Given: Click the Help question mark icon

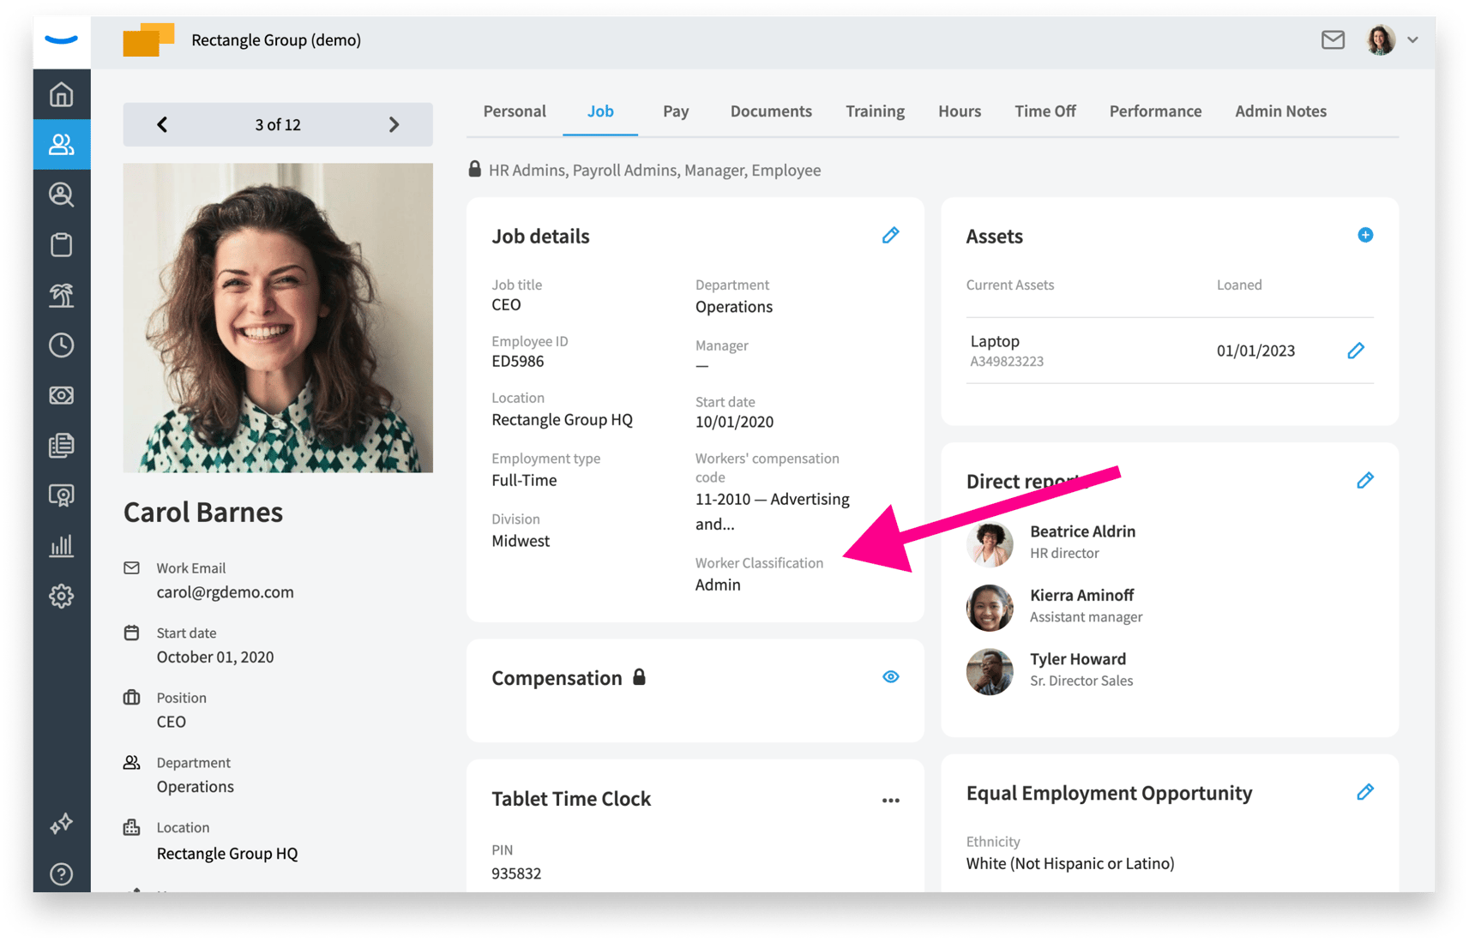Looking at the screenshot, I should click(x=62, y=873).
